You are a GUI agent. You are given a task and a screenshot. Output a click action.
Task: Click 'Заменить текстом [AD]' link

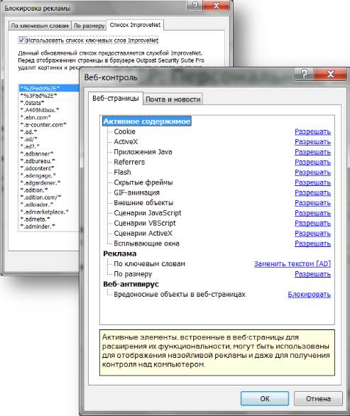(x=292, y=263)
